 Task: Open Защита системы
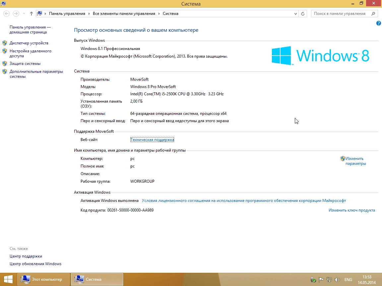25,64
